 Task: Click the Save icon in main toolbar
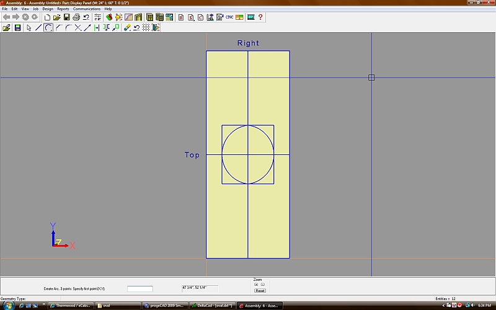[66, 17]
